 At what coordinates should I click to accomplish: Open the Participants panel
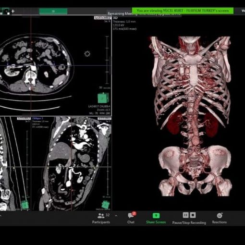[x=101, y=218]
